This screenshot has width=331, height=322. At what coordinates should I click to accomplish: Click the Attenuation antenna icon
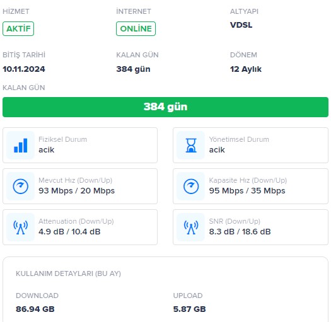click(20, 227)
